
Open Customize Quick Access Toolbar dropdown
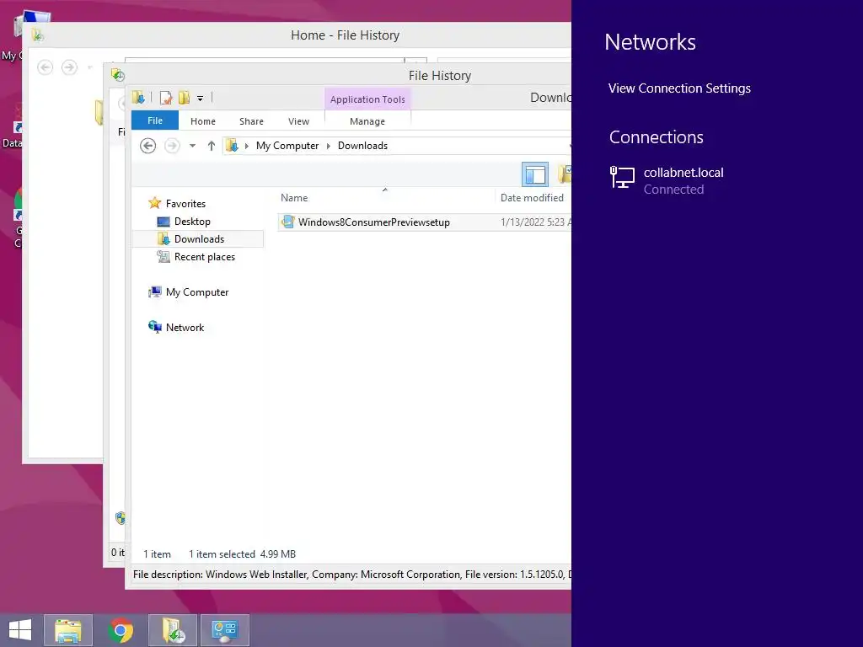[x=201, y=99]
